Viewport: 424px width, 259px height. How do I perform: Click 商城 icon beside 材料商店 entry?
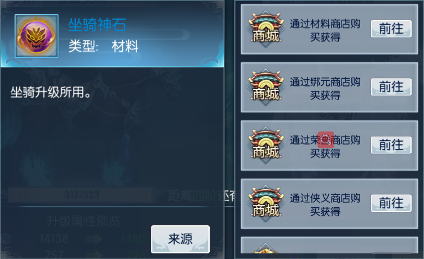pos(265,29)
